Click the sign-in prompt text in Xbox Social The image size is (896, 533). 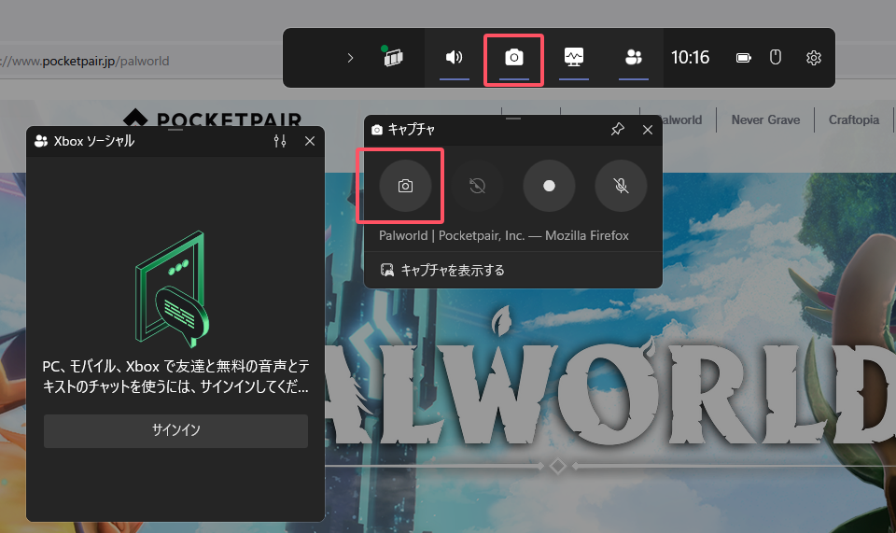pos(176,376)
